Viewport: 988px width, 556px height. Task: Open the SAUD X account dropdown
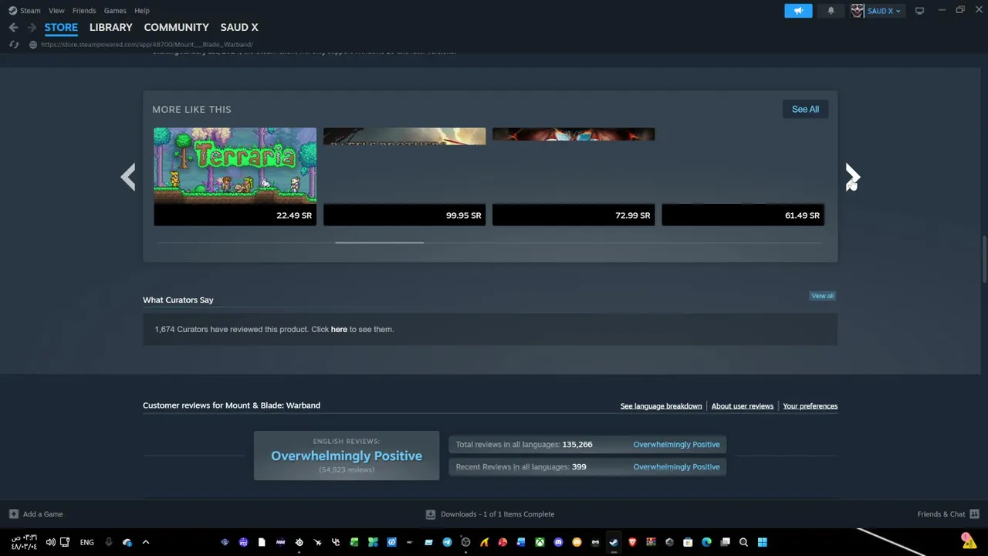883,11
